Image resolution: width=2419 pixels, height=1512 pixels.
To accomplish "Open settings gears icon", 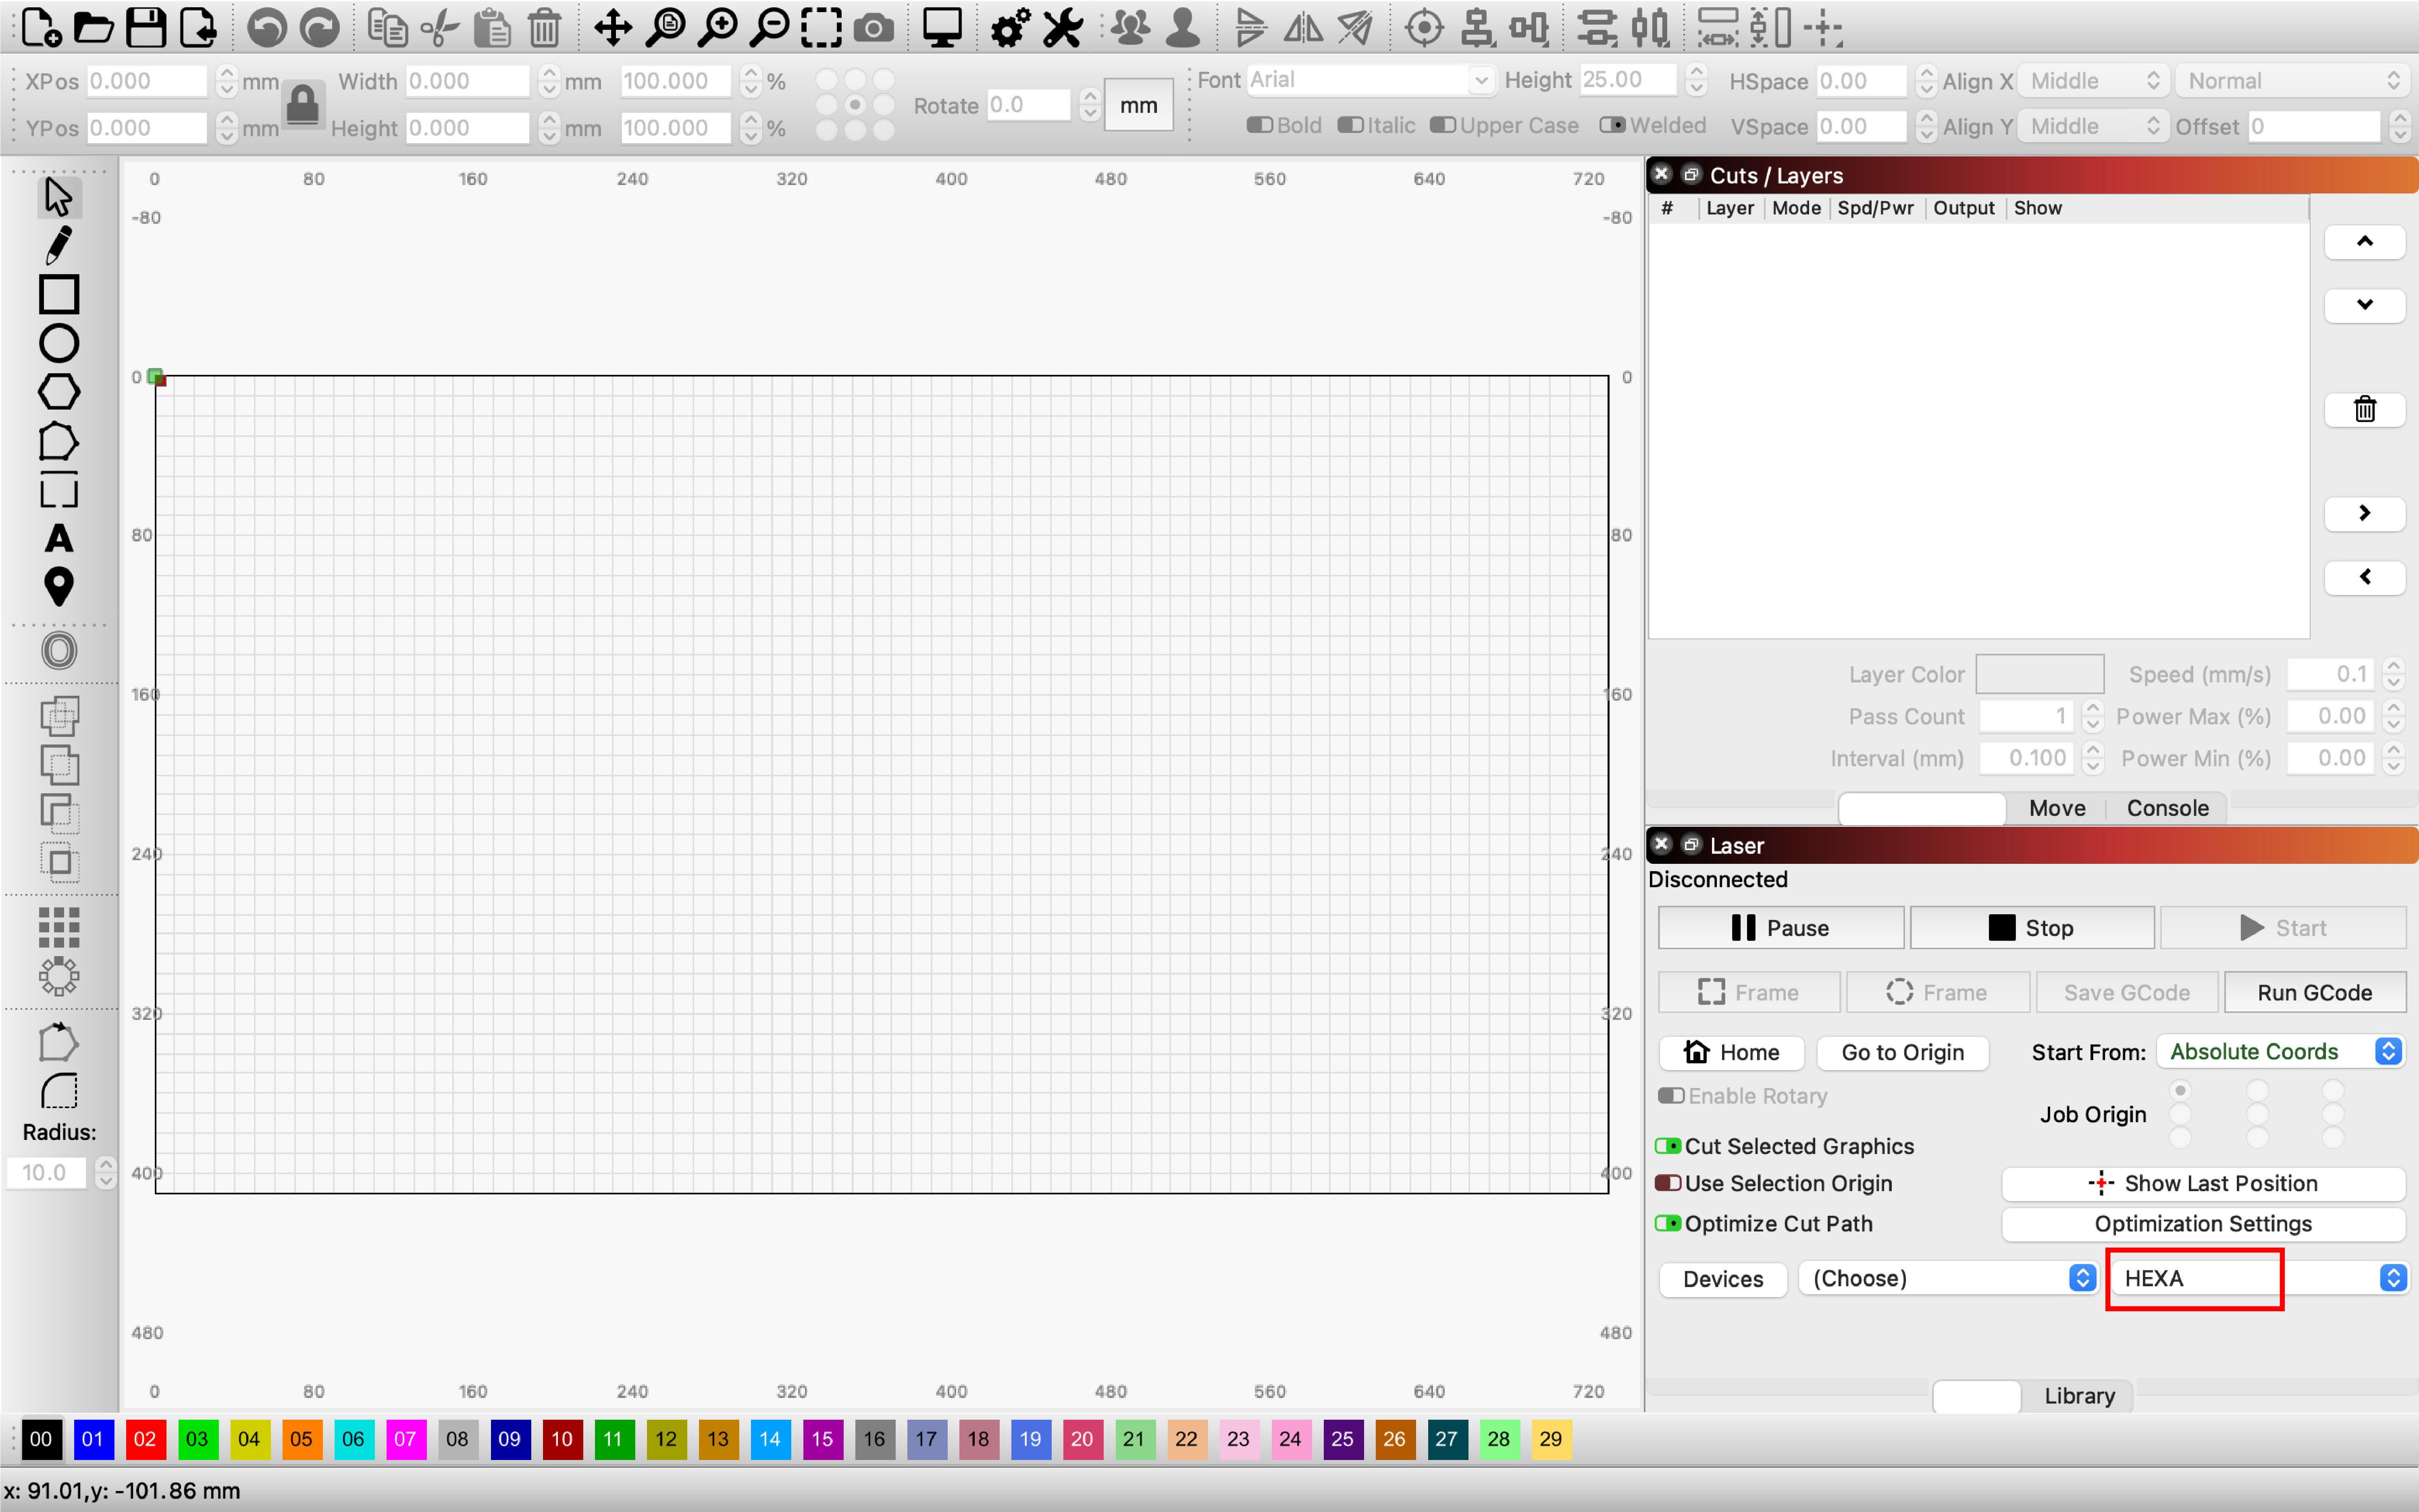I will click(x=1010, y=28).
